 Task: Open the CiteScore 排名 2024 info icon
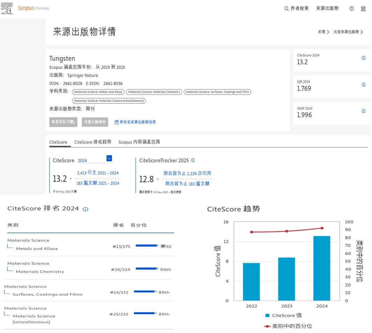point(85,209)
